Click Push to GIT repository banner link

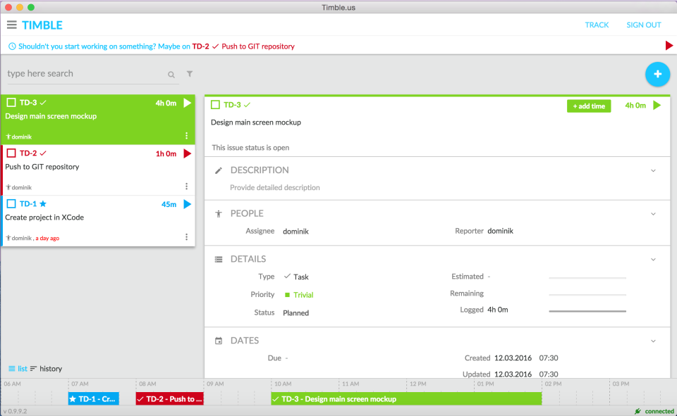[258, 46]
